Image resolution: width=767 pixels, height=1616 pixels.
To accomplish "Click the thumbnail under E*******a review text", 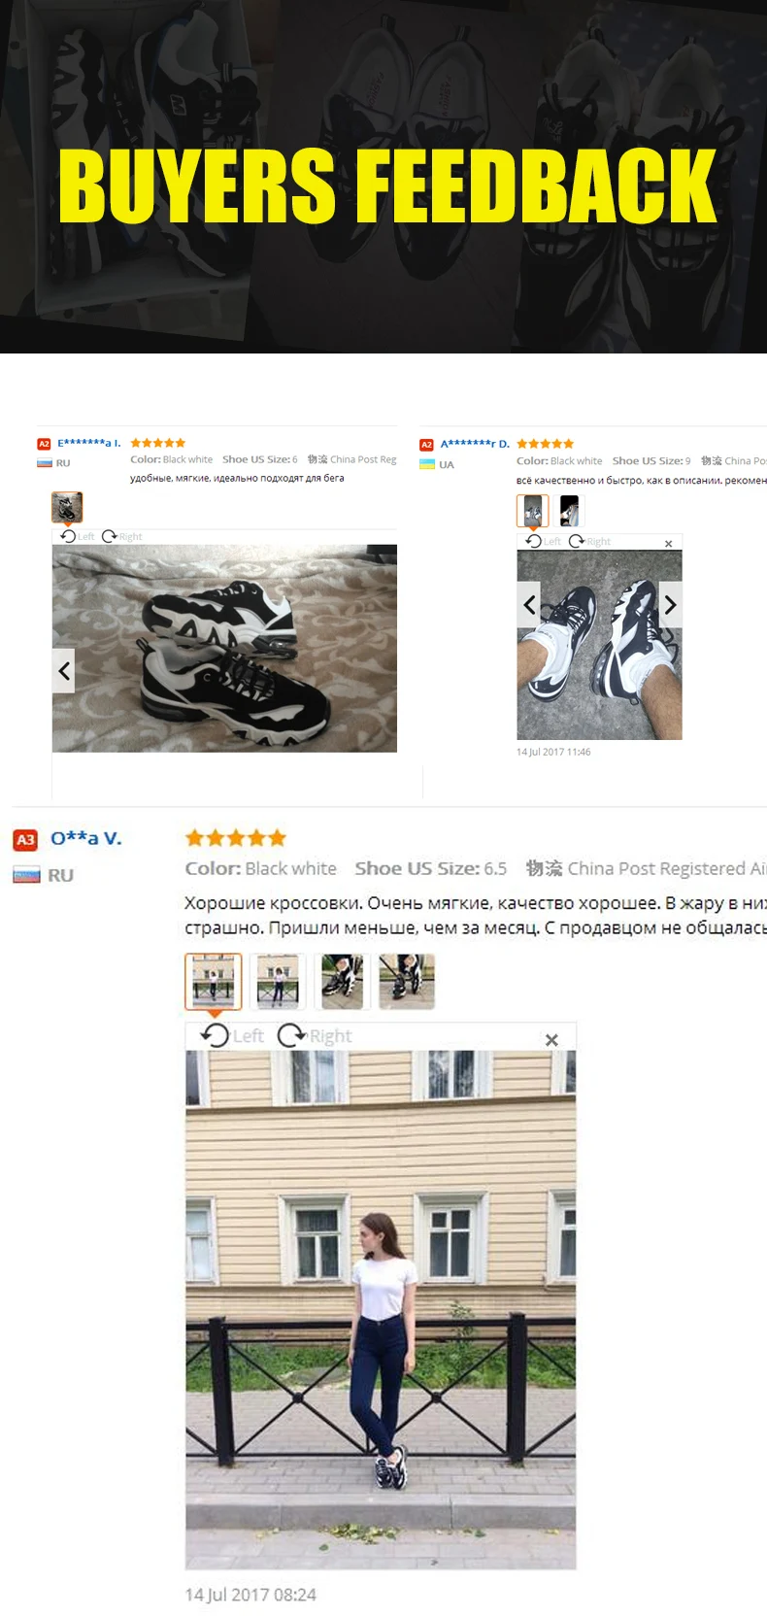I will tap(67, 507).
